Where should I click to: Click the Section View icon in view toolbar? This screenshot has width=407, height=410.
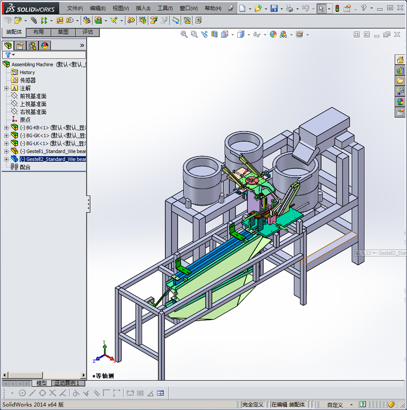click(214, 34)
